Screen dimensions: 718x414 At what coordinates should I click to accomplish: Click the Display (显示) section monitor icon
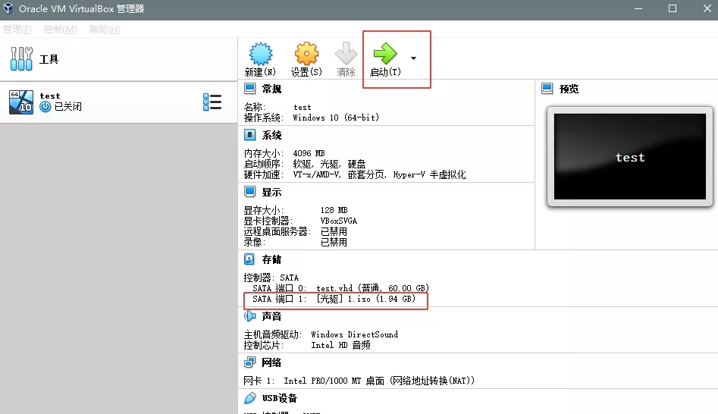250,191
